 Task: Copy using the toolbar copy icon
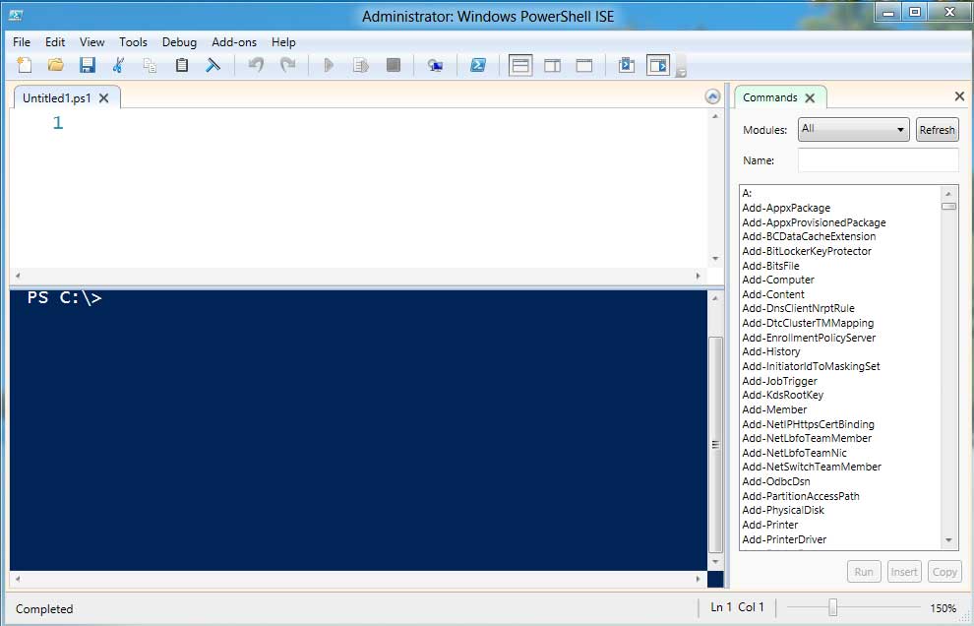pos(150,65)
